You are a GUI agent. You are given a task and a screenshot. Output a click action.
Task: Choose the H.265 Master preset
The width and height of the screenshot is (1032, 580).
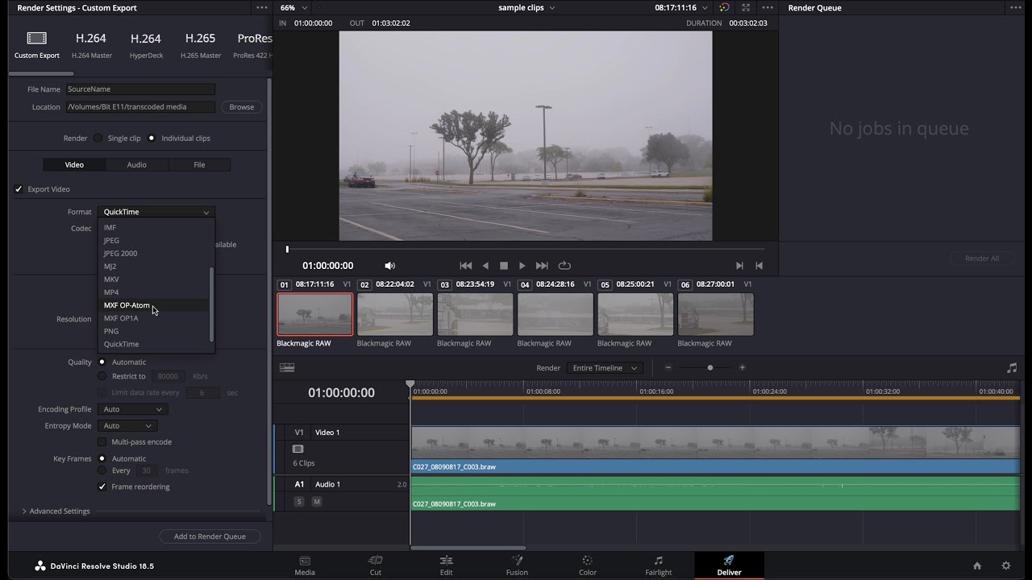[x=200, y=44]
